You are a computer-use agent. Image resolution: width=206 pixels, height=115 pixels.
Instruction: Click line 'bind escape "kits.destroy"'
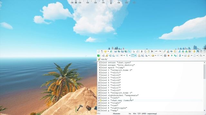118,65
